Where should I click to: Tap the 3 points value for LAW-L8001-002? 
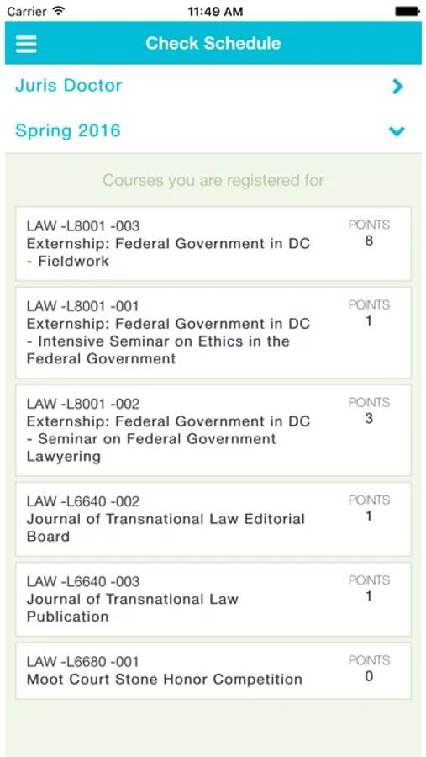369,419
